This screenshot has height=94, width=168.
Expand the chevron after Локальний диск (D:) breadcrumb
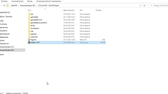37,5
